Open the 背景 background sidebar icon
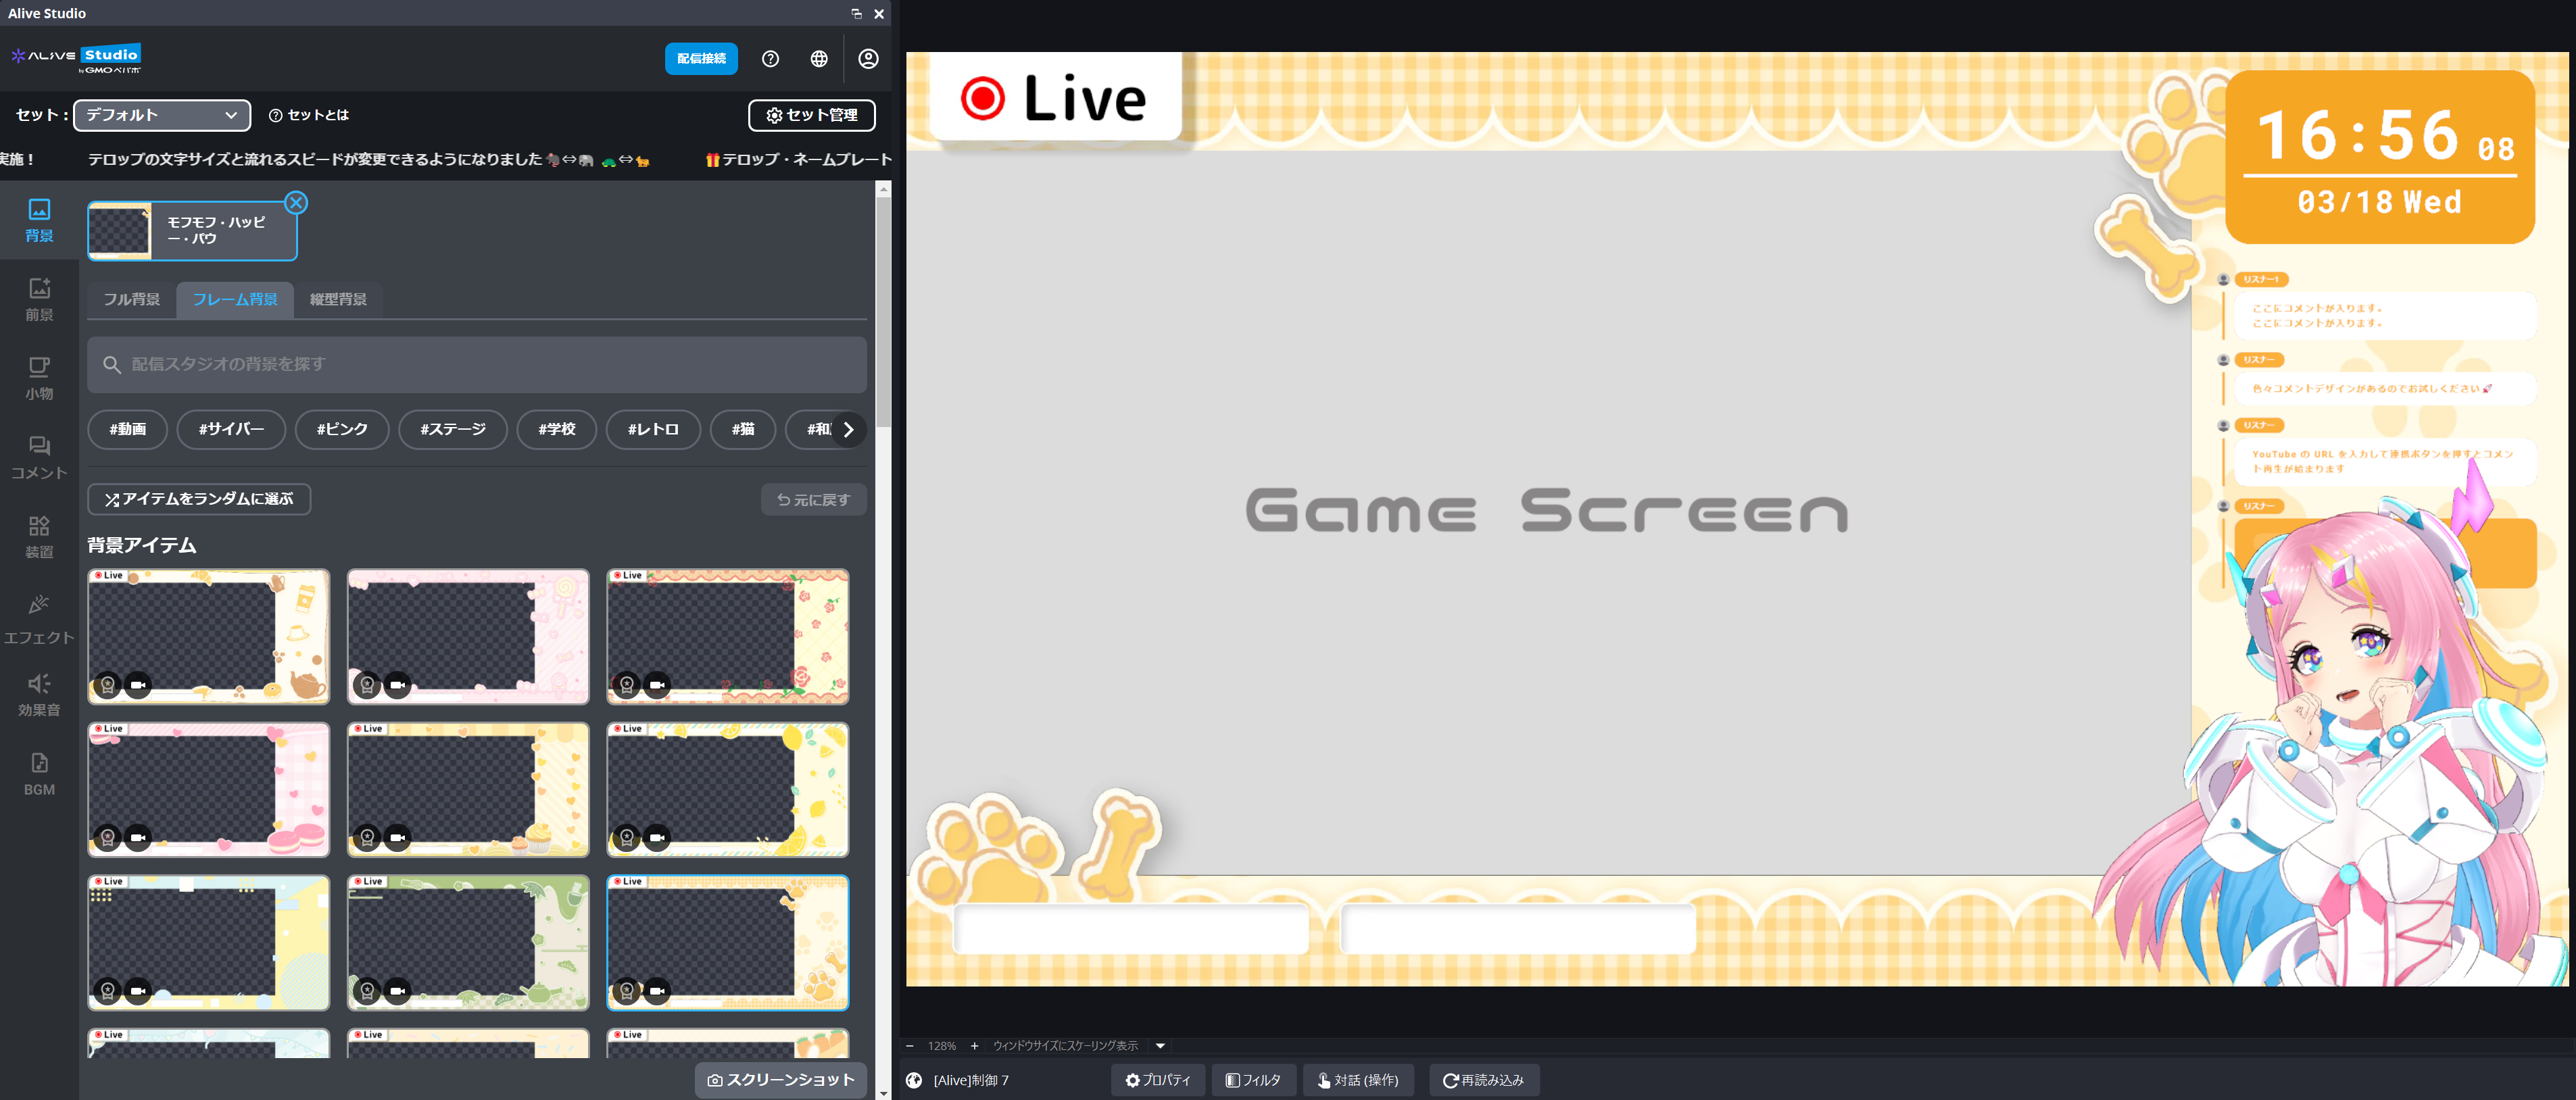Viewport: 2576px width, 1100px height. click(39, 220)
